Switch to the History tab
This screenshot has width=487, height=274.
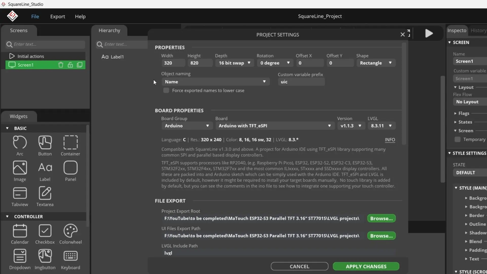pos(478,30)
